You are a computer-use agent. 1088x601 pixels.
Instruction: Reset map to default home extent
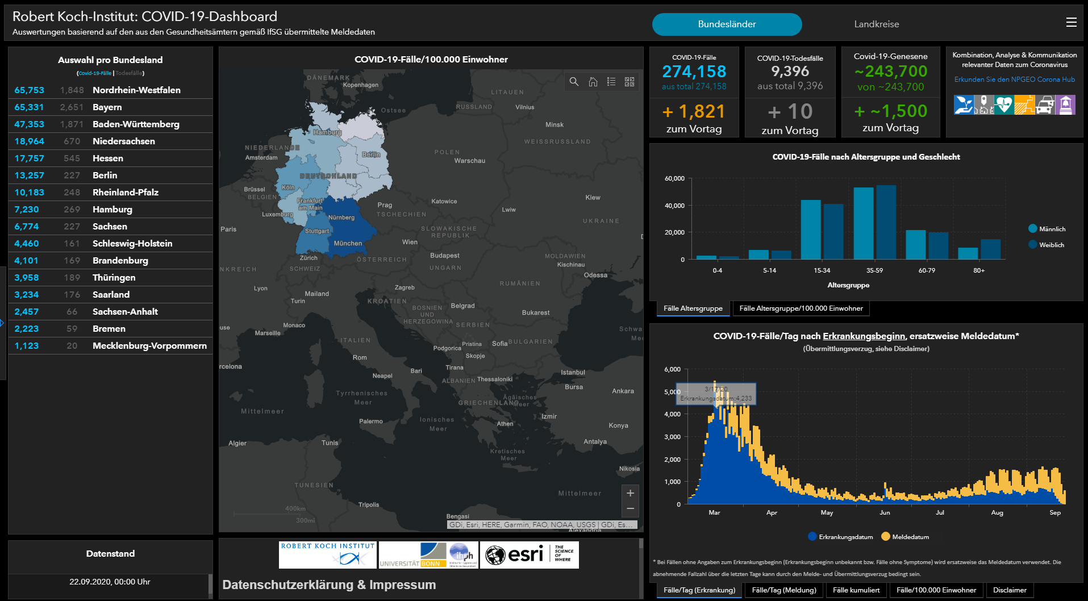(593, 82)
